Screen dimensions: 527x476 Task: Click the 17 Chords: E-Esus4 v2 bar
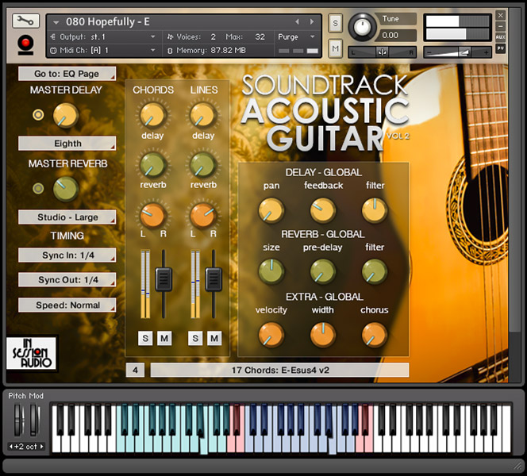[279, 370]
